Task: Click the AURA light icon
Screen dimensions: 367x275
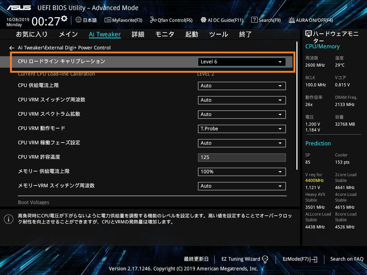Action: [292, 20]
